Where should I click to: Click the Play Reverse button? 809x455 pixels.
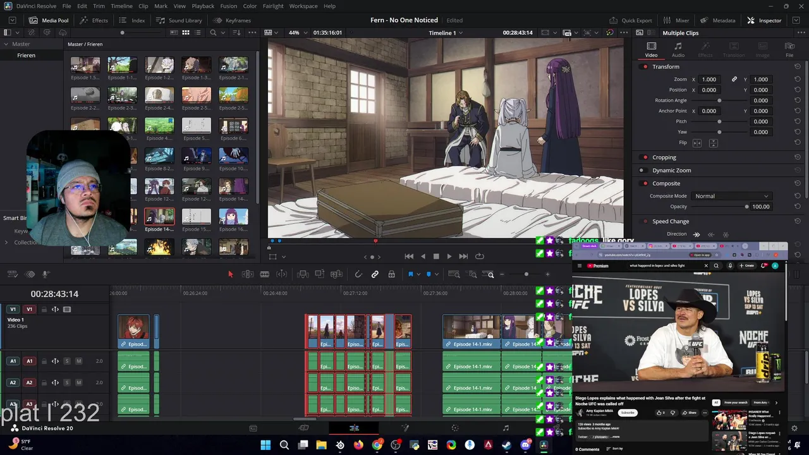423,256
